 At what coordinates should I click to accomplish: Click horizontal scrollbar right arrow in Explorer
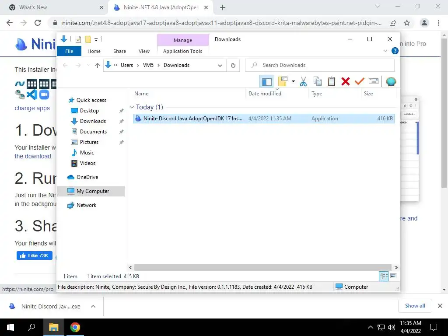coord(396,267)
